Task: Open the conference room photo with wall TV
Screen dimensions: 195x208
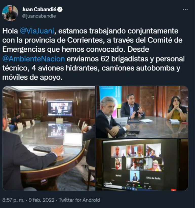Action: (49, 138)
